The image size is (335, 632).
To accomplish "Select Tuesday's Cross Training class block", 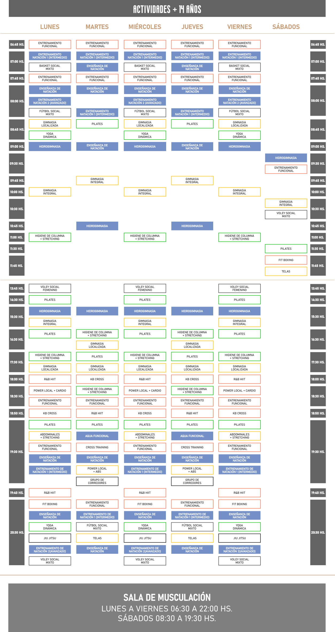I will (x=97, y=447).
